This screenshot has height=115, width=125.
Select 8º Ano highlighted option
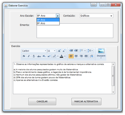point(48,20)
